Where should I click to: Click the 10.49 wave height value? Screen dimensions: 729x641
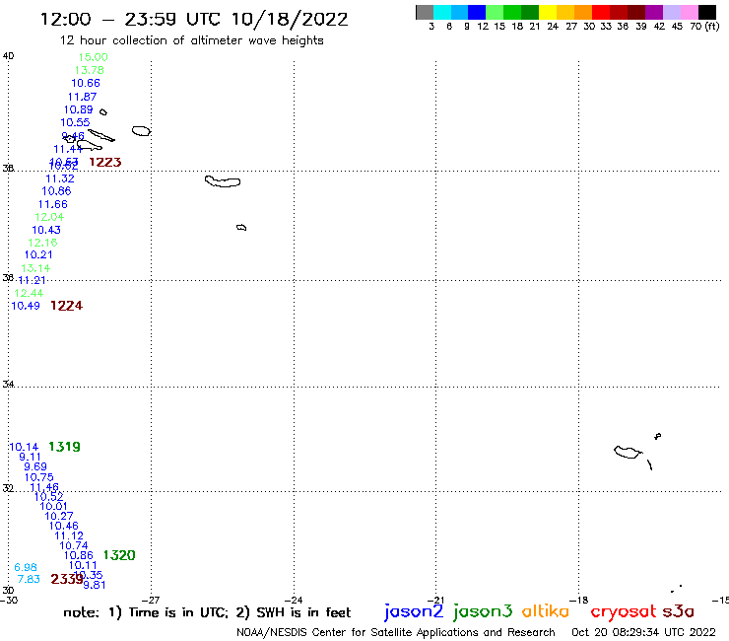click(26, 306)
